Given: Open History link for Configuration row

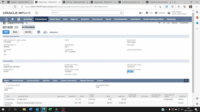Looking at the screenshot, I should point(181,99).
